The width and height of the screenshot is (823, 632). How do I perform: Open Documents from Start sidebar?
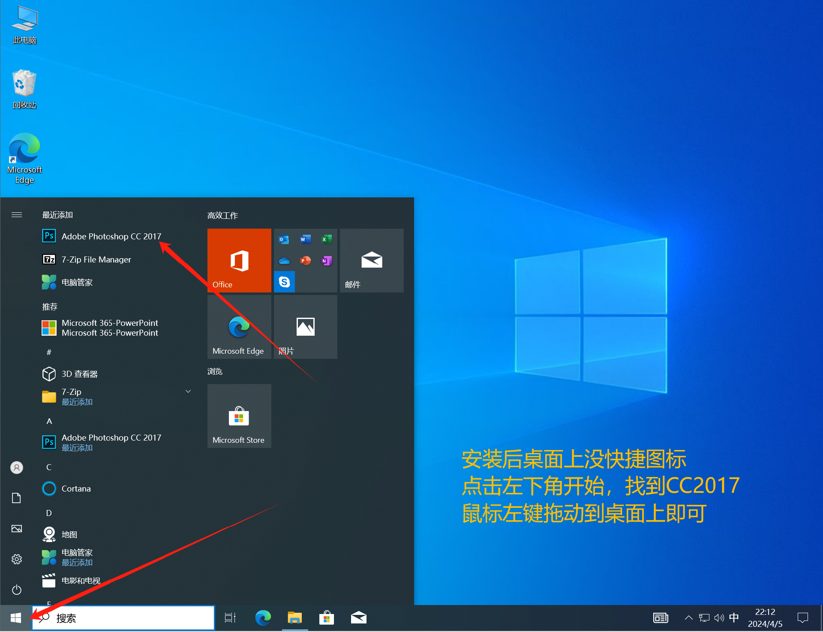(17, 498)
